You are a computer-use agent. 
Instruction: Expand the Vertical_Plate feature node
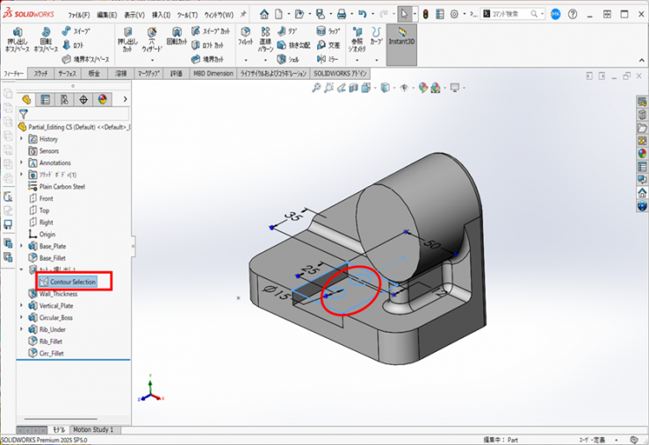coord(22,305)
